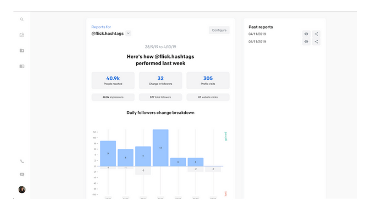
Task: Open the reports analytics icon in sidebar
Action: click(22, 35)
